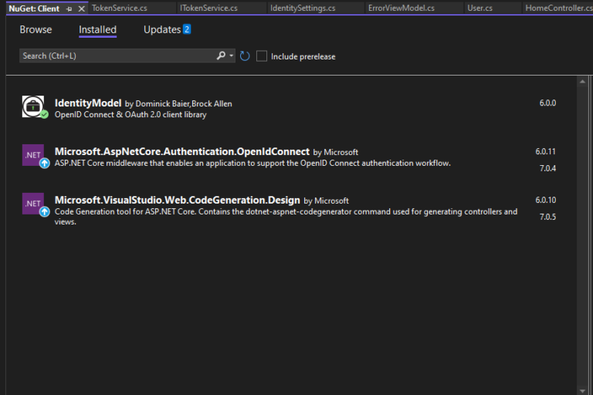Open the IdentitySettings.cs document tab
The height and width of the screenshot is (395, 593).
click(x=303, y=8)
